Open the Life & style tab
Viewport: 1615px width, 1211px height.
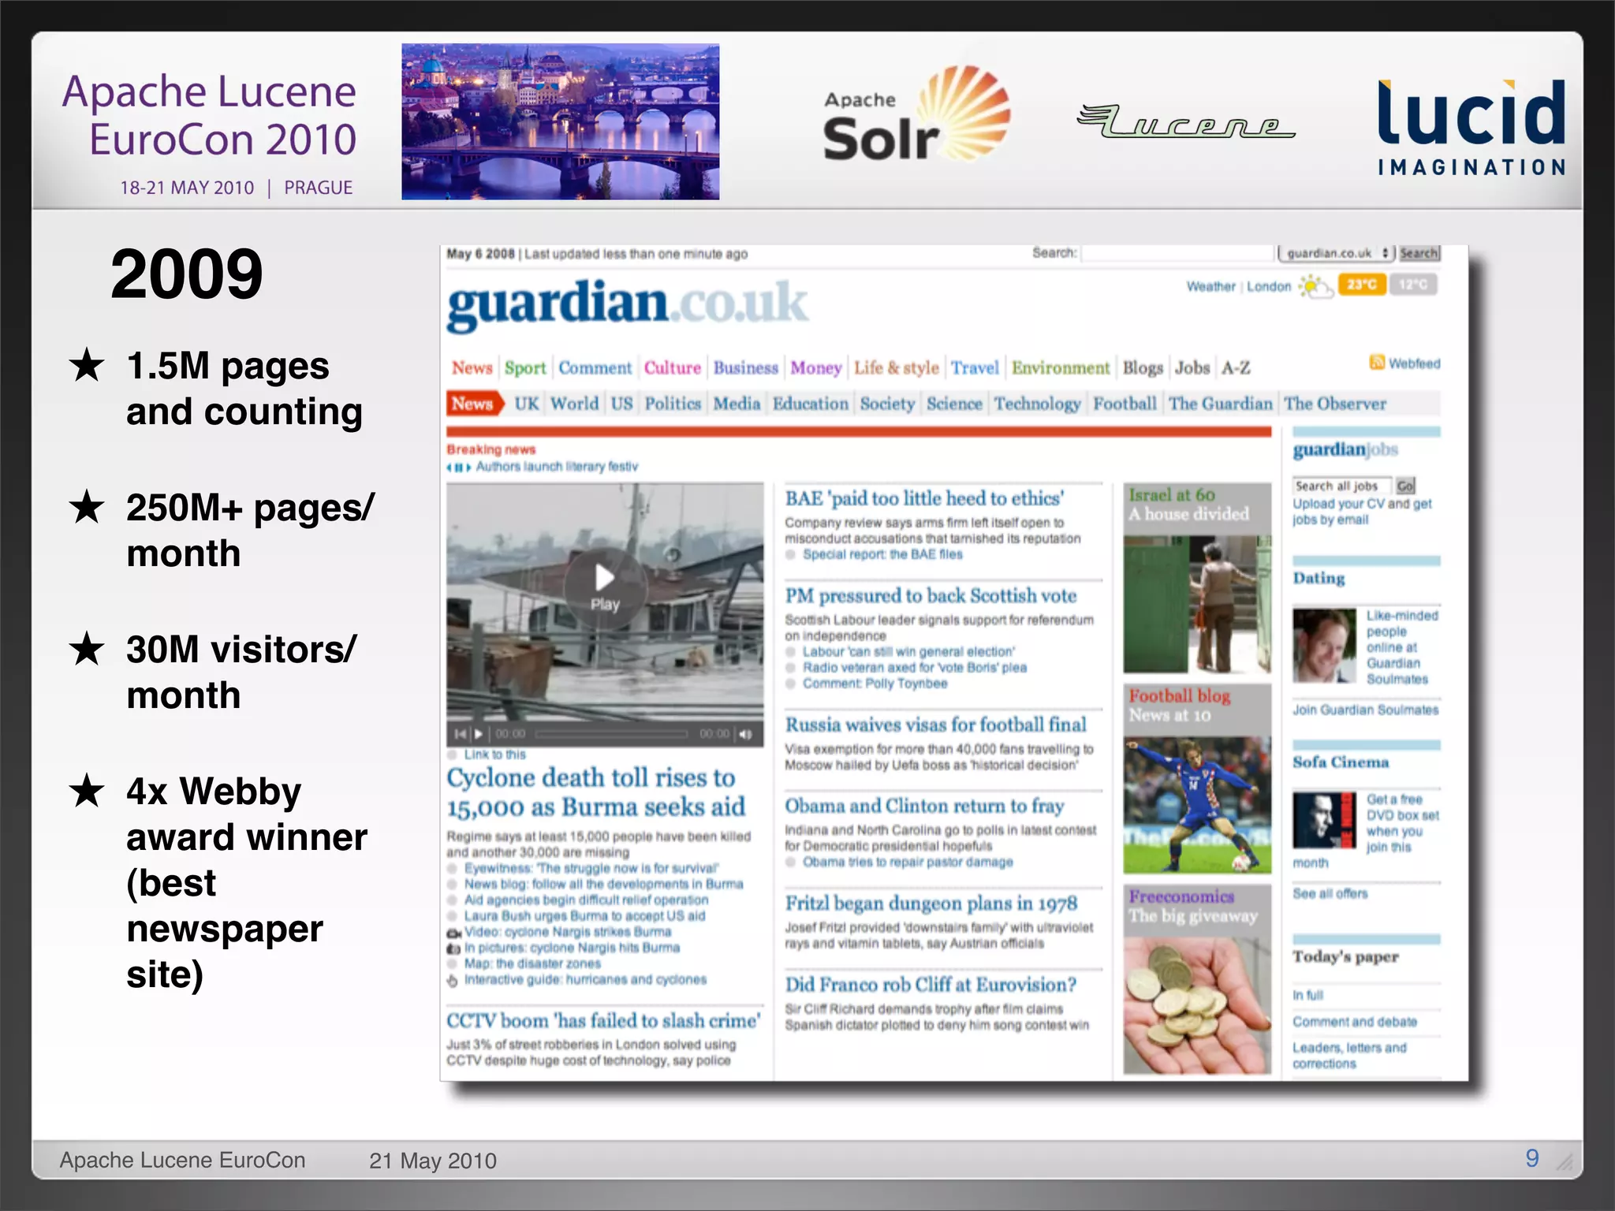click(897, 368)
